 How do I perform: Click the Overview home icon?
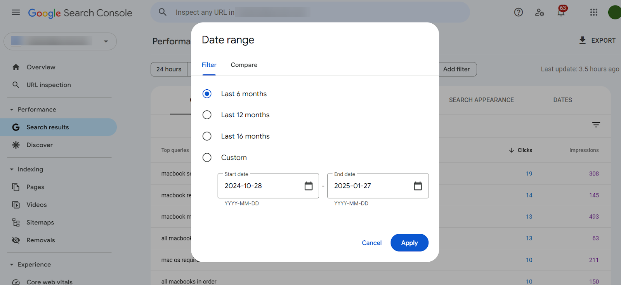16,67
